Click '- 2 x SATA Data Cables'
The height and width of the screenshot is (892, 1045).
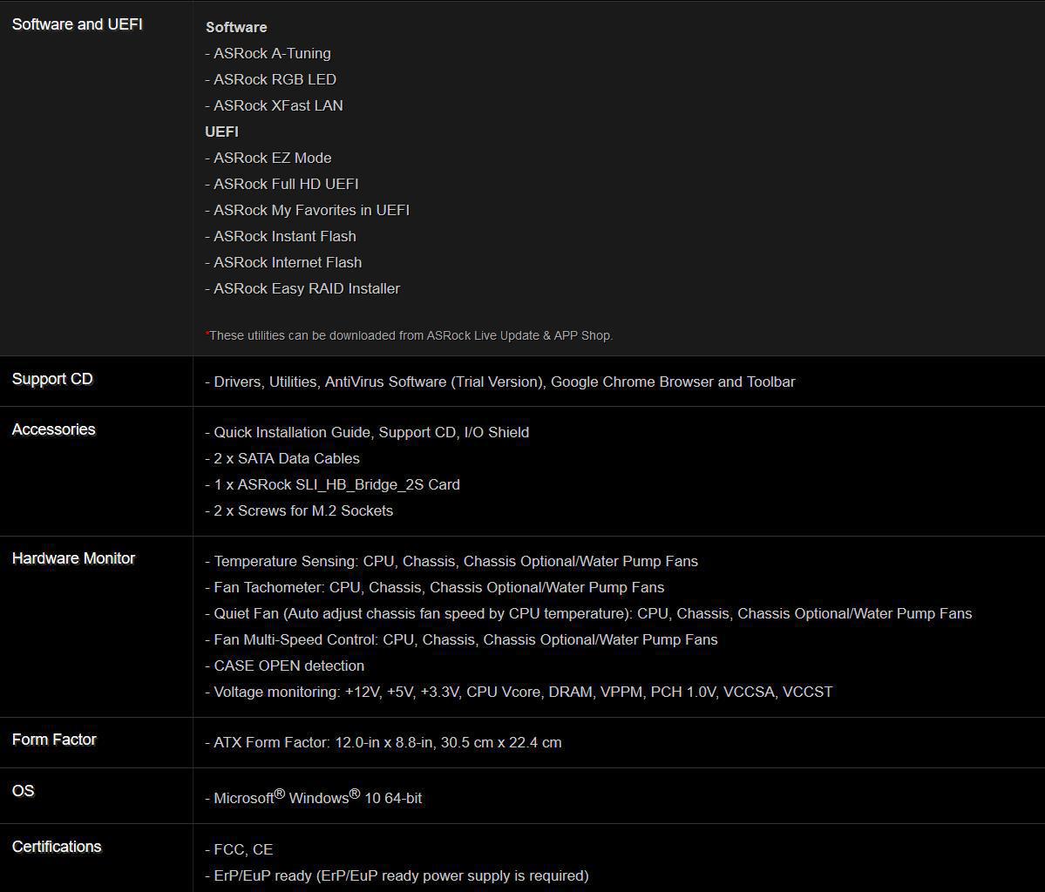click(x=282, y=458)
